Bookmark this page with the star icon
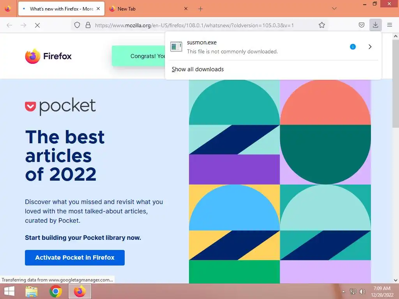399x299 pixels. click(321, 25)
